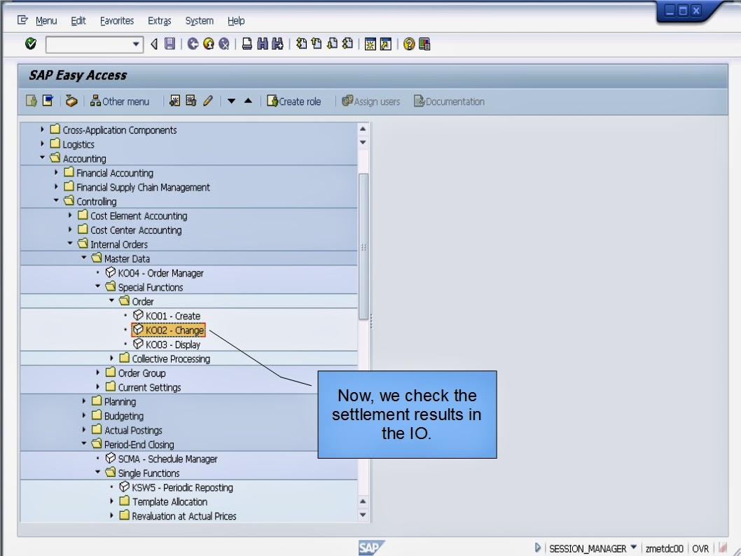Click the Documentation button

coord(449,101)
